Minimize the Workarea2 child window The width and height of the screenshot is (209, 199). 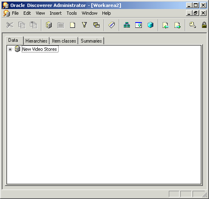click(x=189, y=13)
